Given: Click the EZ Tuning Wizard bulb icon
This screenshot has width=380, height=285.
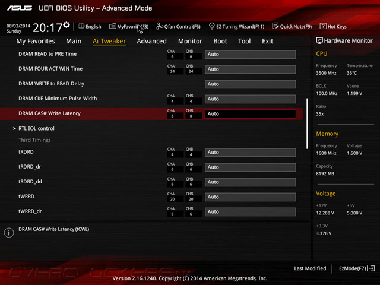Looking at the screenshot, I should click(211, 26).
